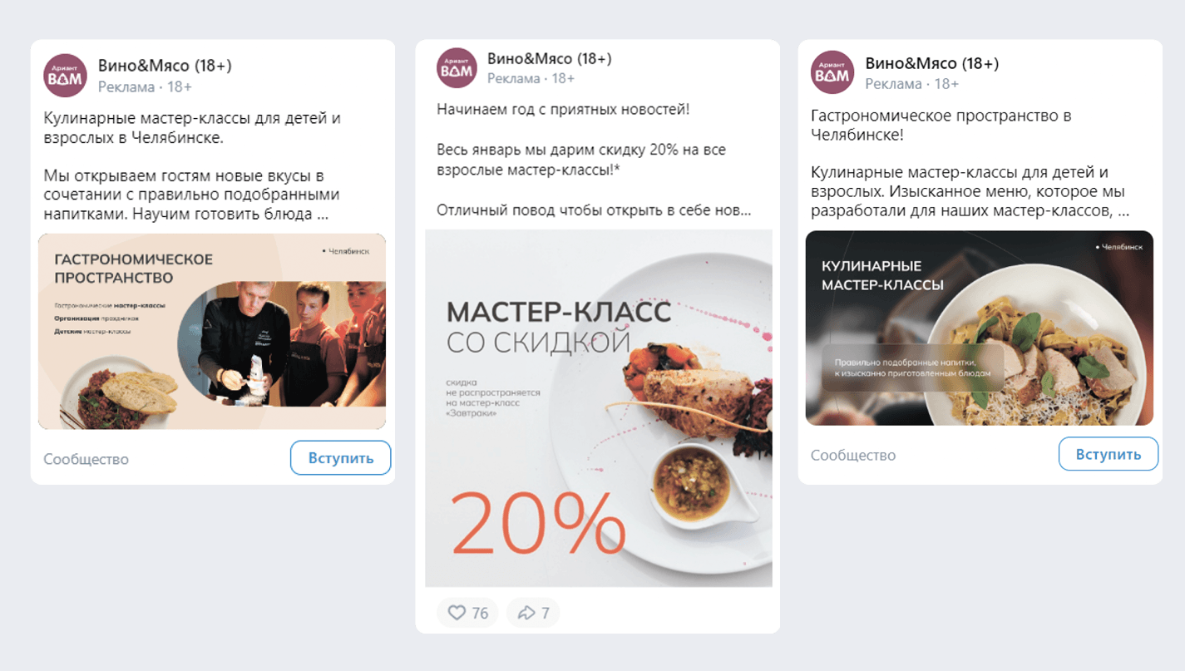Click the Сообщество label in the right card
This screenshot has width=1185, height=671.
pos(853,455)
